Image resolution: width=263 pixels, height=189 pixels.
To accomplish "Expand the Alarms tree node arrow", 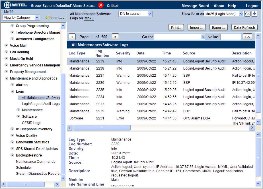I will point(12,85).
